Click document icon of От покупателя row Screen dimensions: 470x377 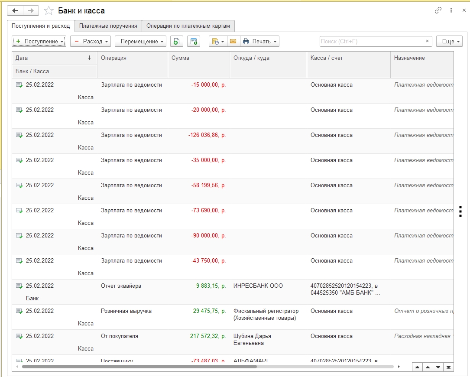coord(19,337)
